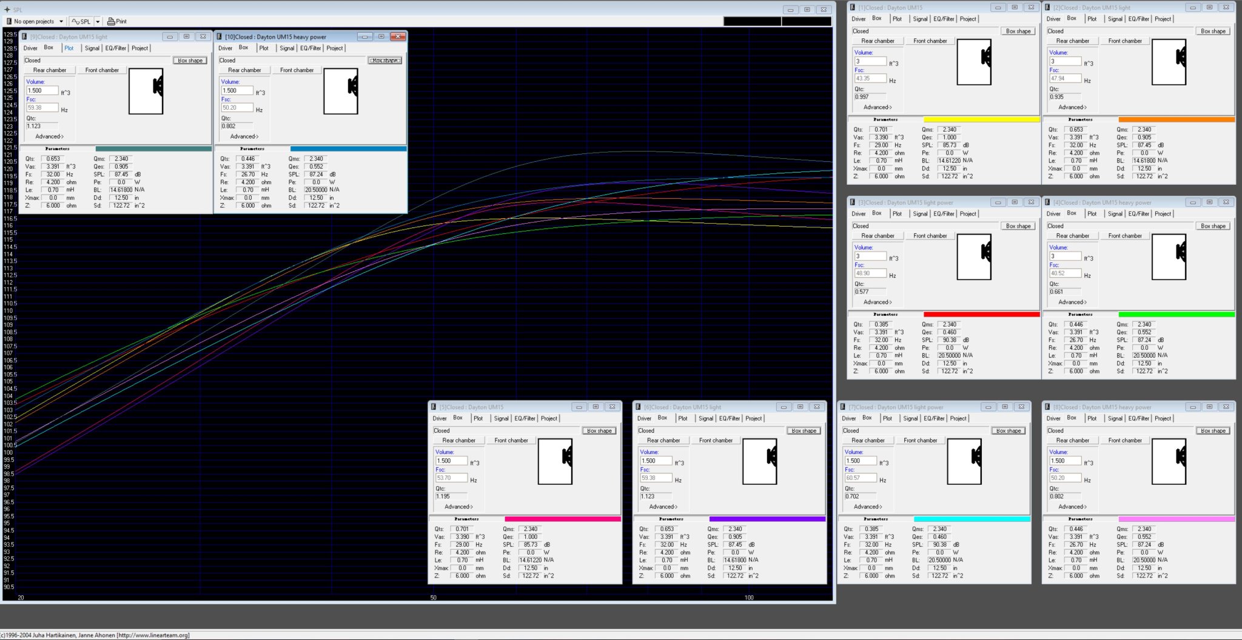The height and width of the screenshot is (640, 1242).
Task: Click title icon of [4]Closed UM15 heavy power
Action: click(1047, 202)
